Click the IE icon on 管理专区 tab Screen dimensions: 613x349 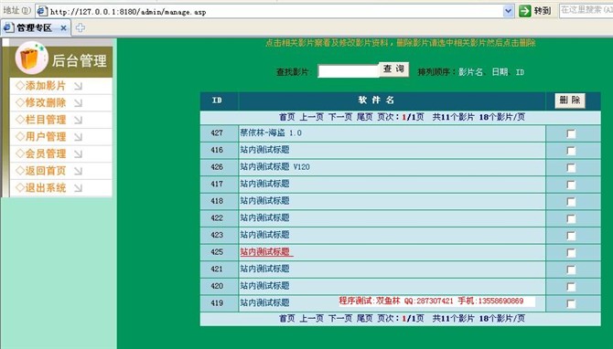(8, 27)
